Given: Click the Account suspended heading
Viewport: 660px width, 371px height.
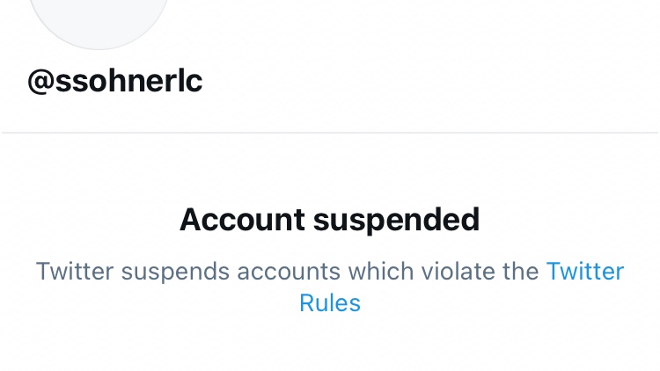Looking at the screenshot, I should click(330, 220).
